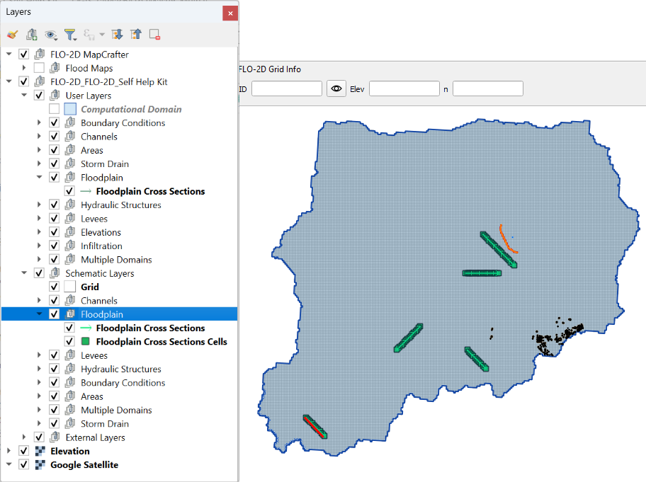Viewport: 646px width, 482px height.
Task: Click the eye button in Grid Info
Action: [336, 88]
